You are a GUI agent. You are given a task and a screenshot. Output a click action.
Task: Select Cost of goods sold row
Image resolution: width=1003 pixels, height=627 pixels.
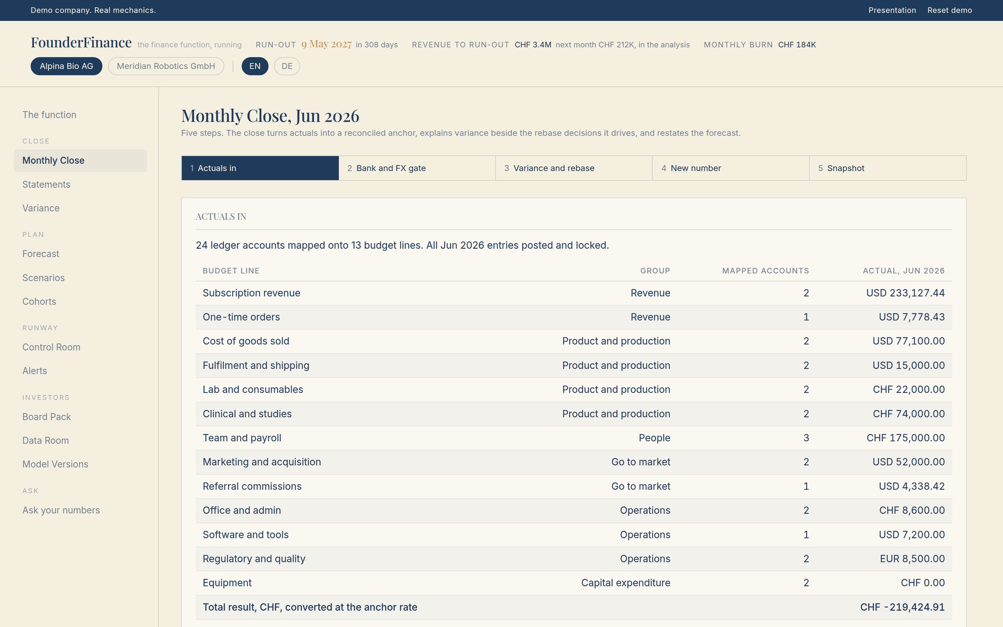coord(574,341)
